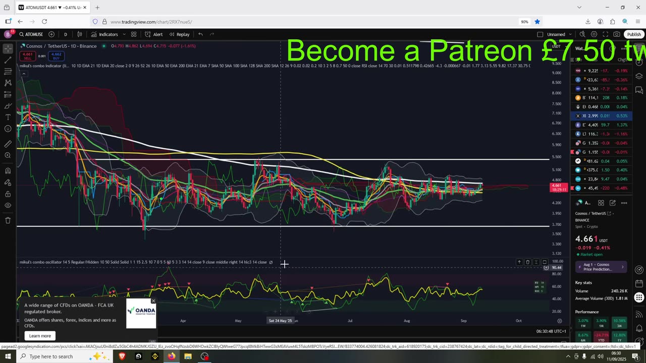The width and height of the screenshot is (646, 363).
Task: Open the chats sidebar icon
Action: click(x=639, y=90)
